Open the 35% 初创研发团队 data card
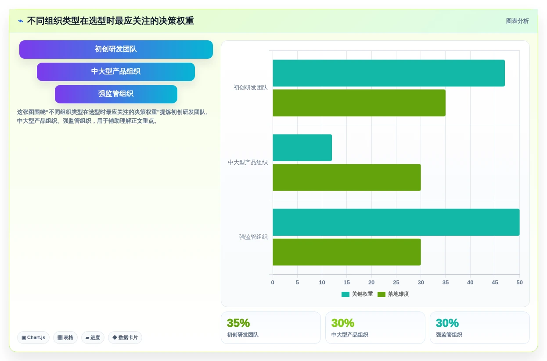Viewport: 547px width, 361px height. 271,328
